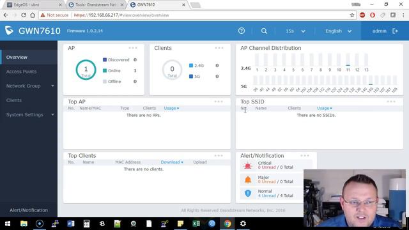Click the admin user label
Image resolution: width=409 pixels, height=230 pixels.
(x=379, y=31)
